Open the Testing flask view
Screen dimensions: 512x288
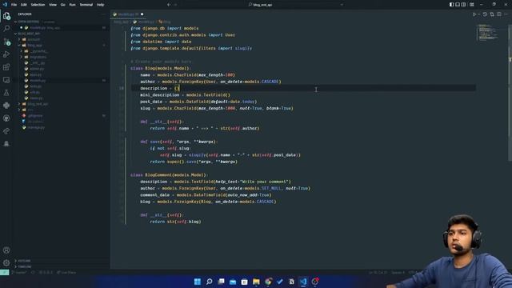click(x=6, y=93)
